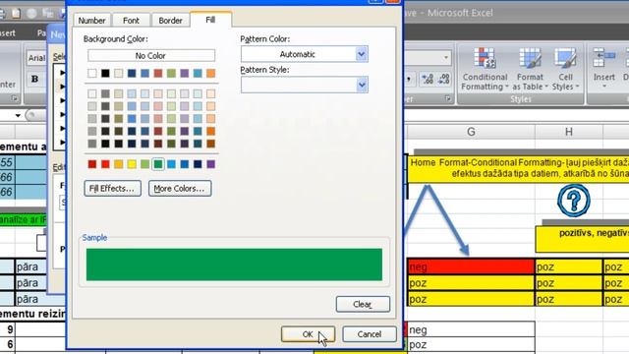The image size is (629, 354).
Task: Click the yellow pozitīvs, negatīvs box
Action: click(x=583, y=239)
